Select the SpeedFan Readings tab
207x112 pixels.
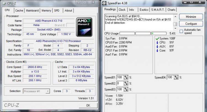[110, 9]
